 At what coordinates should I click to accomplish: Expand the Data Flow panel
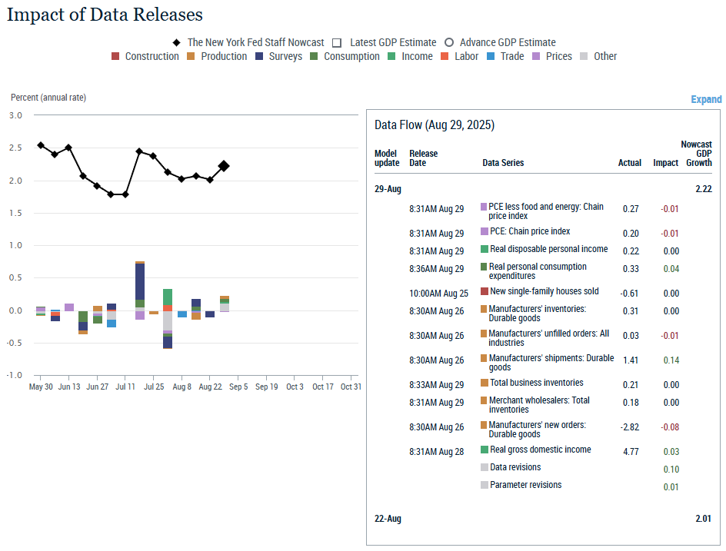[706, 99]
